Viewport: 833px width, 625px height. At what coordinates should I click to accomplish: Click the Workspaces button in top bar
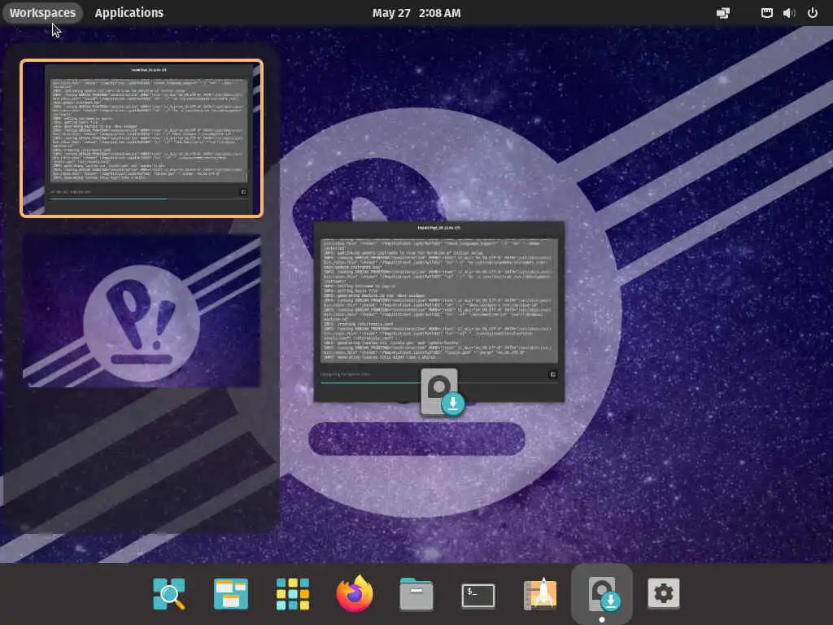(x=42, y=13)
